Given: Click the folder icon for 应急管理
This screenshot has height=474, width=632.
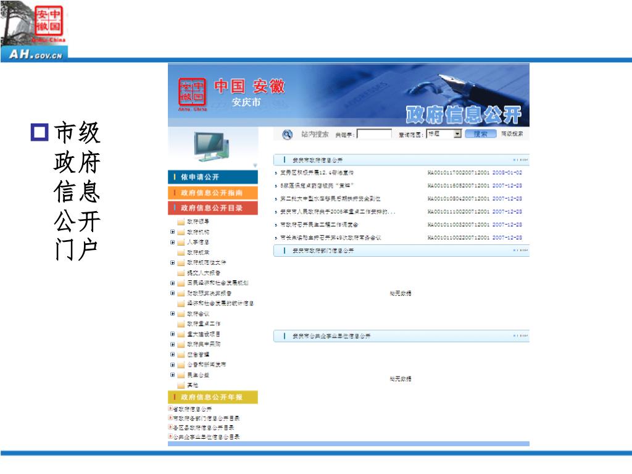Looking at the screenshot, I should tap(181, 355).
